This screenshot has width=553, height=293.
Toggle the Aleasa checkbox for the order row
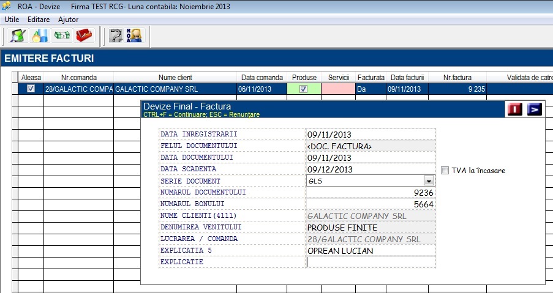click(31, 89)
